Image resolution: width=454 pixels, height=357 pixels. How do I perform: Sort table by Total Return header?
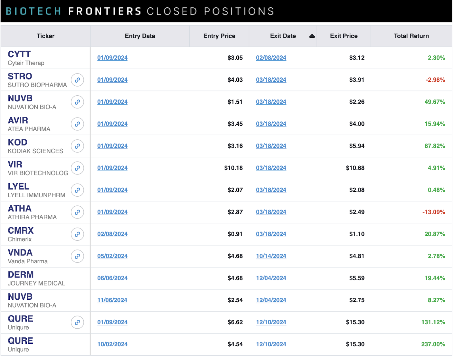[411, 36]
